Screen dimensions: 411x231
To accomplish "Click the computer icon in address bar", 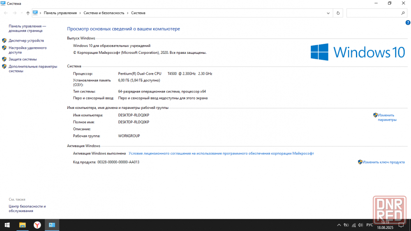I will click(x=35, y=13).
